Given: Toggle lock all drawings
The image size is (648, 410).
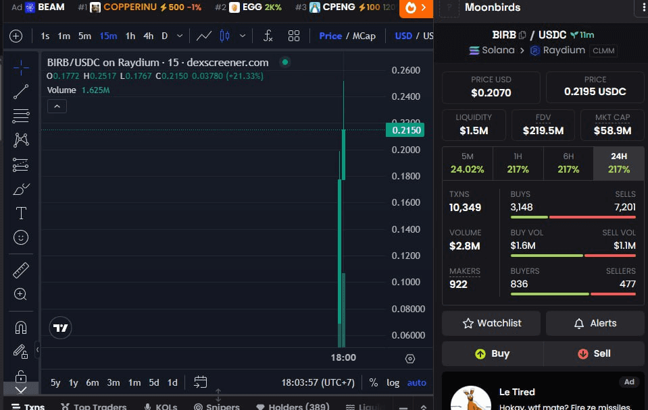Looking at the screenshot, I should 21,376.
